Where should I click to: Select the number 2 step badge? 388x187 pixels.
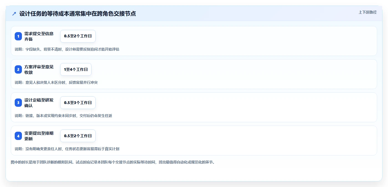click(x=18, y=69)
